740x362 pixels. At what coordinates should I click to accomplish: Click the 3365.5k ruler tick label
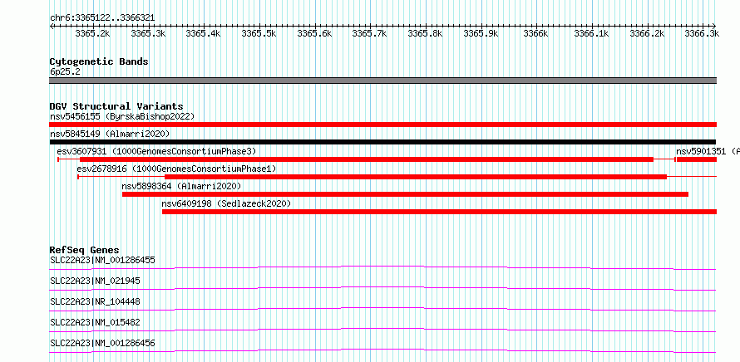(x=259, y=33)
